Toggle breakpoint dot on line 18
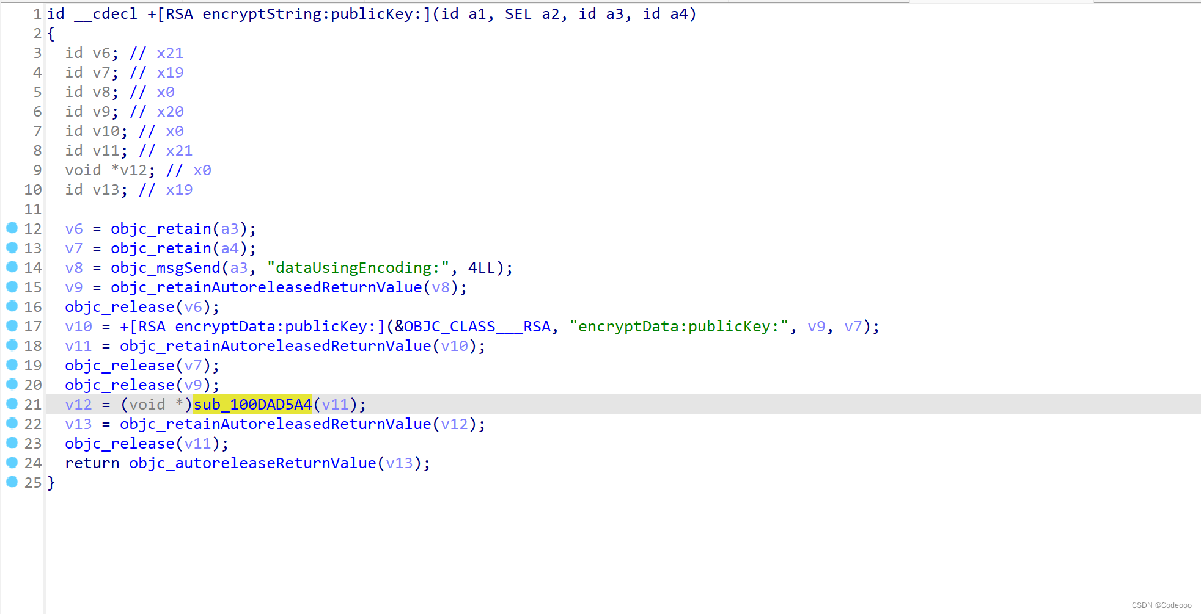This screenshot has height=614, width=1201. 12,345
